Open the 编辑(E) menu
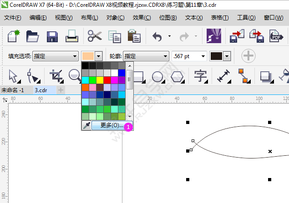 point(38,18)
